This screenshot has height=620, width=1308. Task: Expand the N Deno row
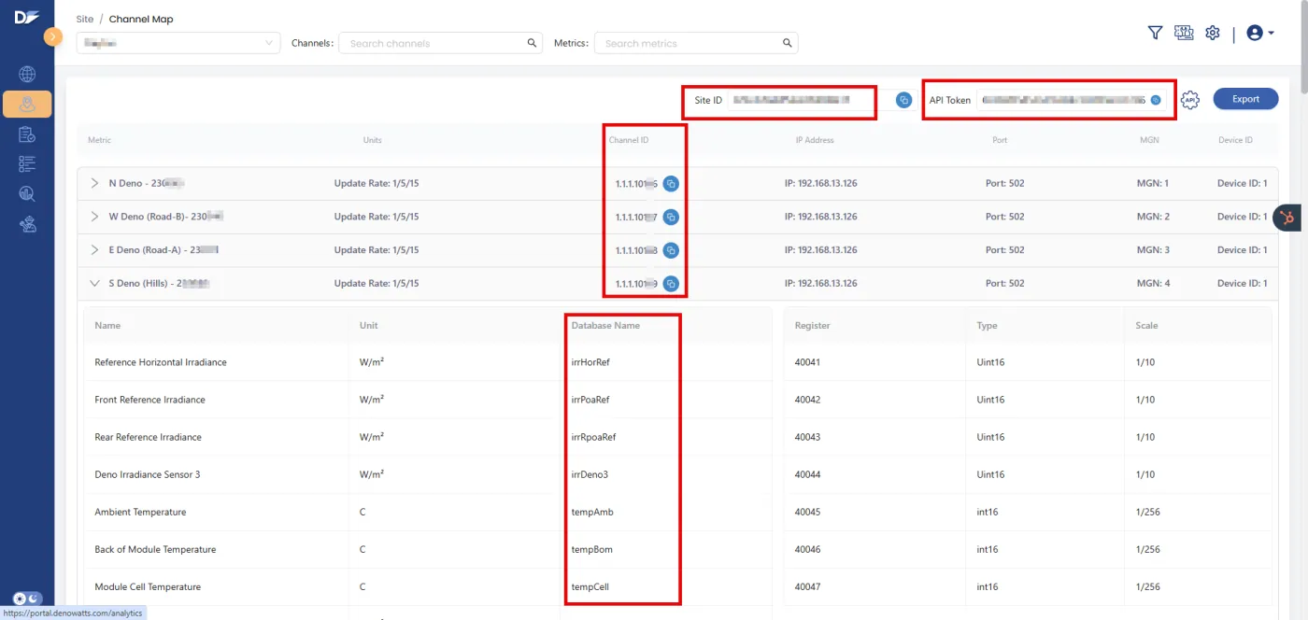pos(94,183)
